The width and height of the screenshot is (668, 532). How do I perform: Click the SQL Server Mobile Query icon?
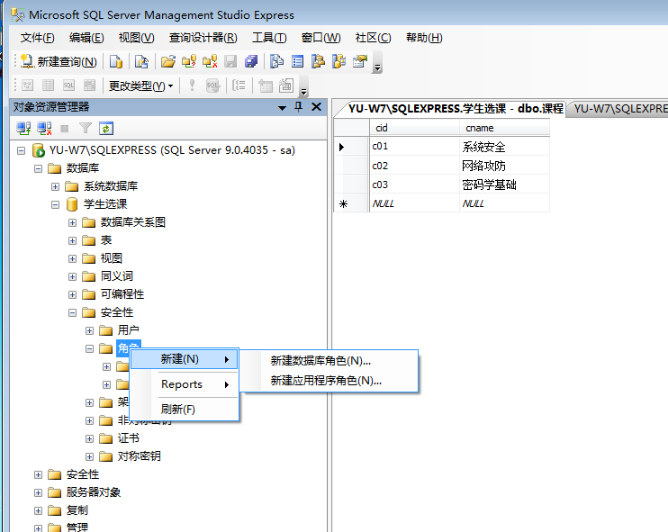[x=141, y=62]
